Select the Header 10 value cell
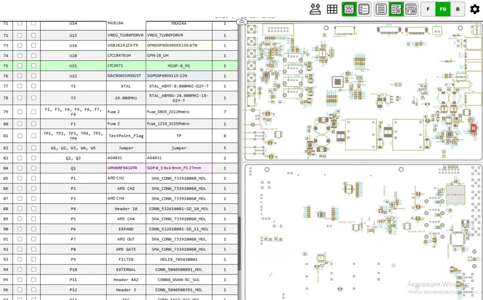This screenshot has height=300, width=483. pos(126,209)
